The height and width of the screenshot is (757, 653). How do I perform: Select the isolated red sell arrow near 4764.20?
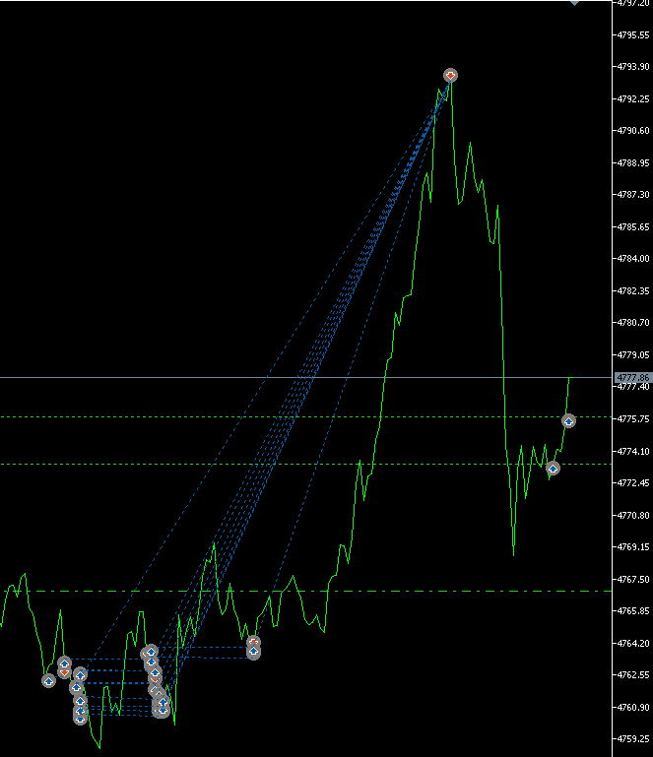point(253,642)
